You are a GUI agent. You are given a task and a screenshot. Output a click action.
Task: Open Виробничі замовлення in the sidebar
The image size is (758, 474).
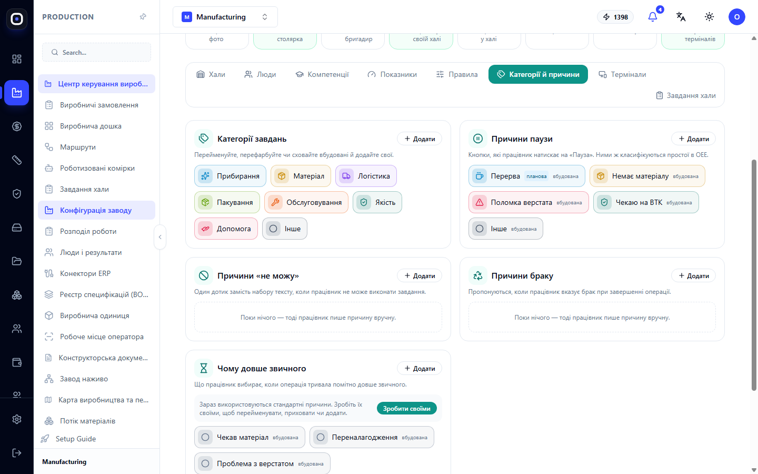click(96, 105)
